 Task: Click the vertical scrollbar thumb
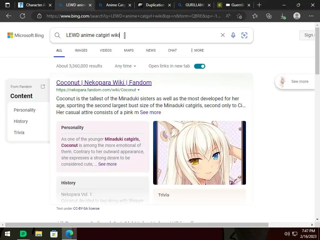coord(317,50)
